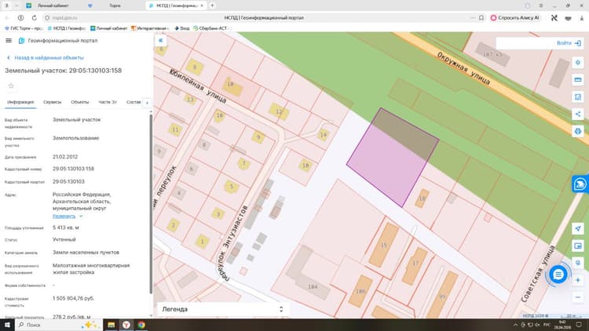Add the land plot to favorites with the star
This screenshot has height=331, width=589.
(11, 86)
